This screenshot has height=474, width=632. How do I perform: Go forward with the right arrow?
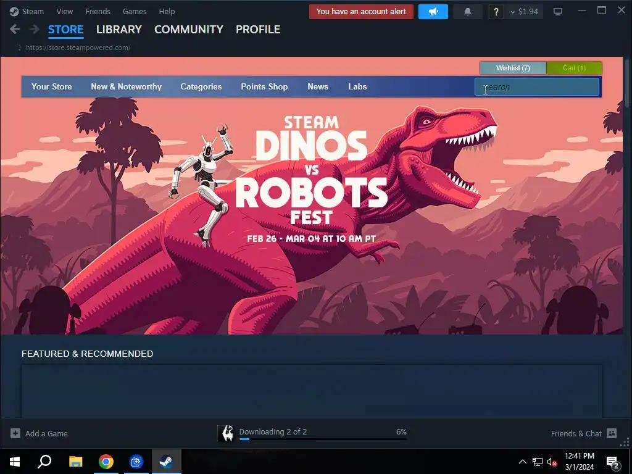pyautogui.click(x=35, y=29)
